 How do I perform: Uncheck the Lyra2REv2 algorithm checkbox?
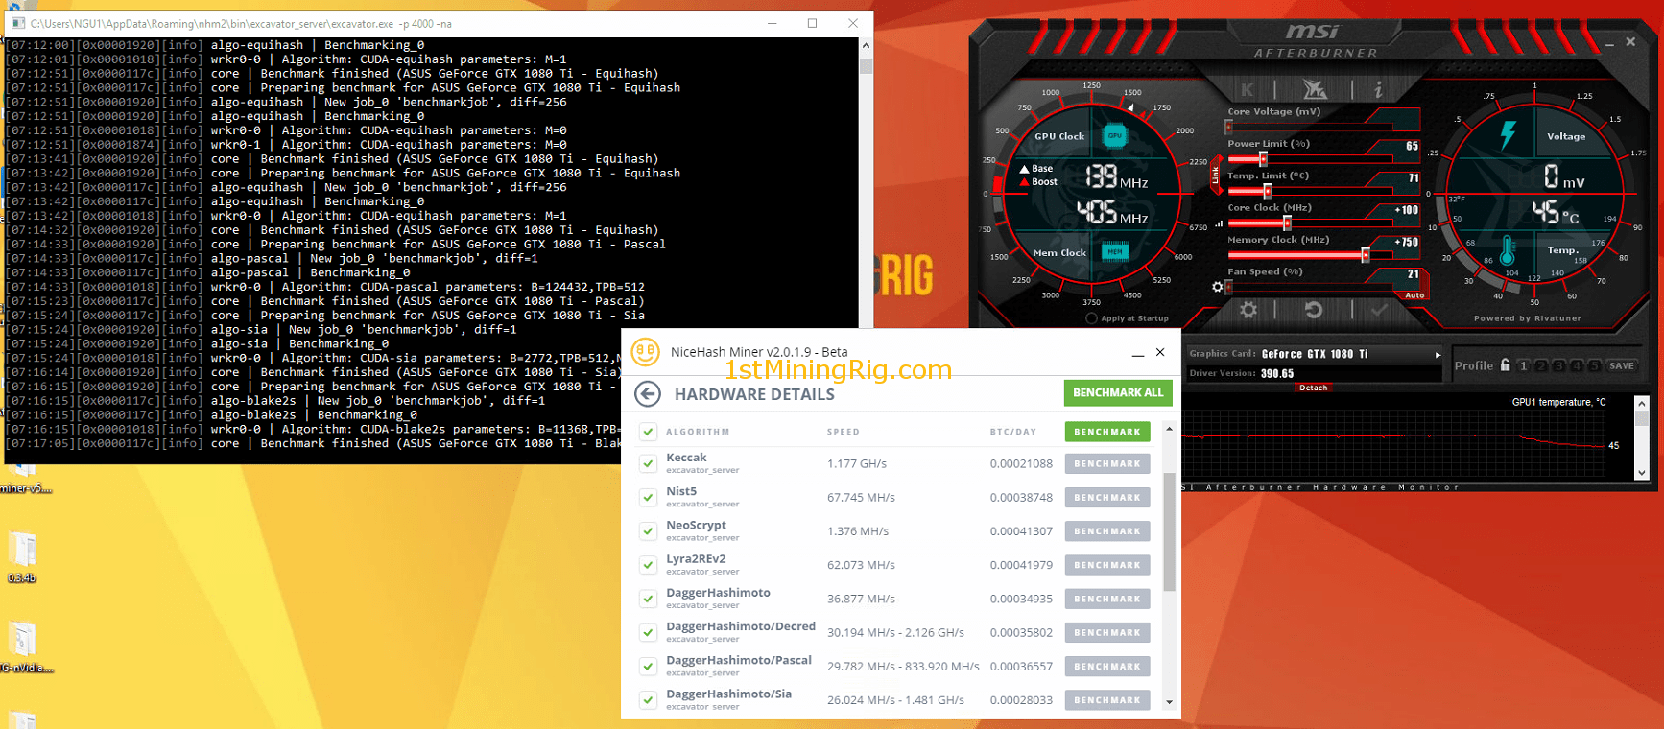pyautogui.click(x=649, y=565)
